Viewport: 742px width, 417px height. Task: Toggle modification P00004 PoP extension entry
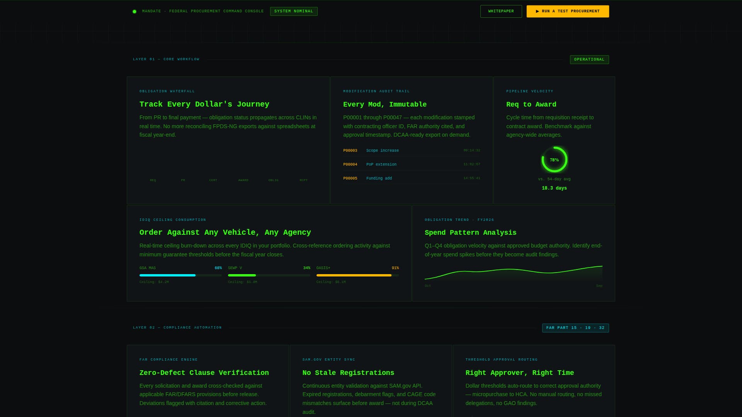pyautogui.click(x=411, y=164)
